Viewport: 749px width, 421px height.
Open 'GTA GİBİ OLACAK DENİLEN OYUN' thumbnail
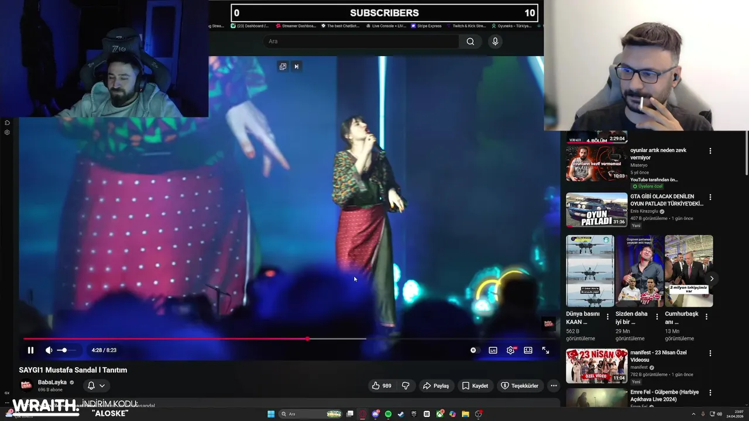[596, 210]
